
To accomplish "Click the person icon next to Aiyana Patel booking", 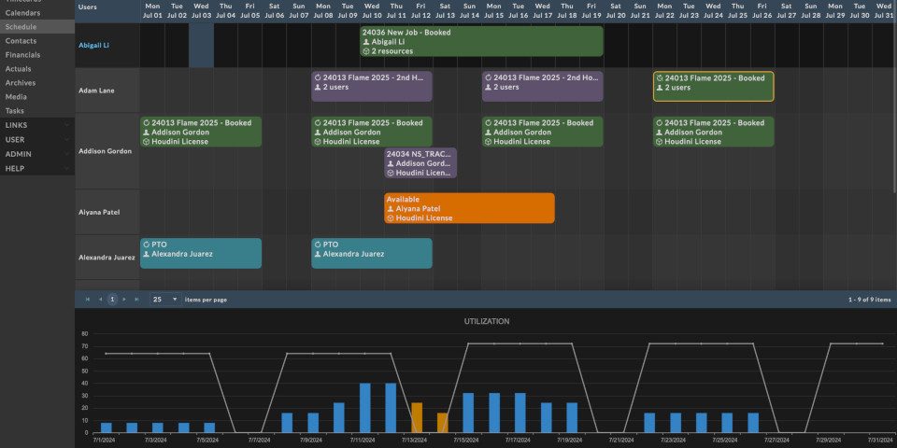I will pyautogui.click(x=391, y=209).
